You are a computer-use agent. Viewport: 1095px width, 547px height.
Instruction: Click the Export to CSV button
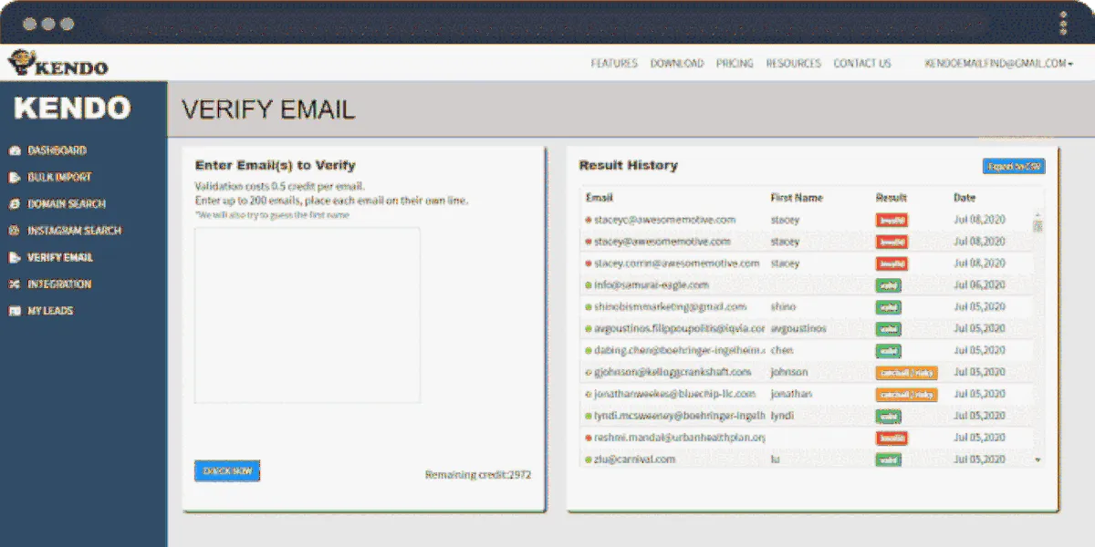coord(1014,167)
